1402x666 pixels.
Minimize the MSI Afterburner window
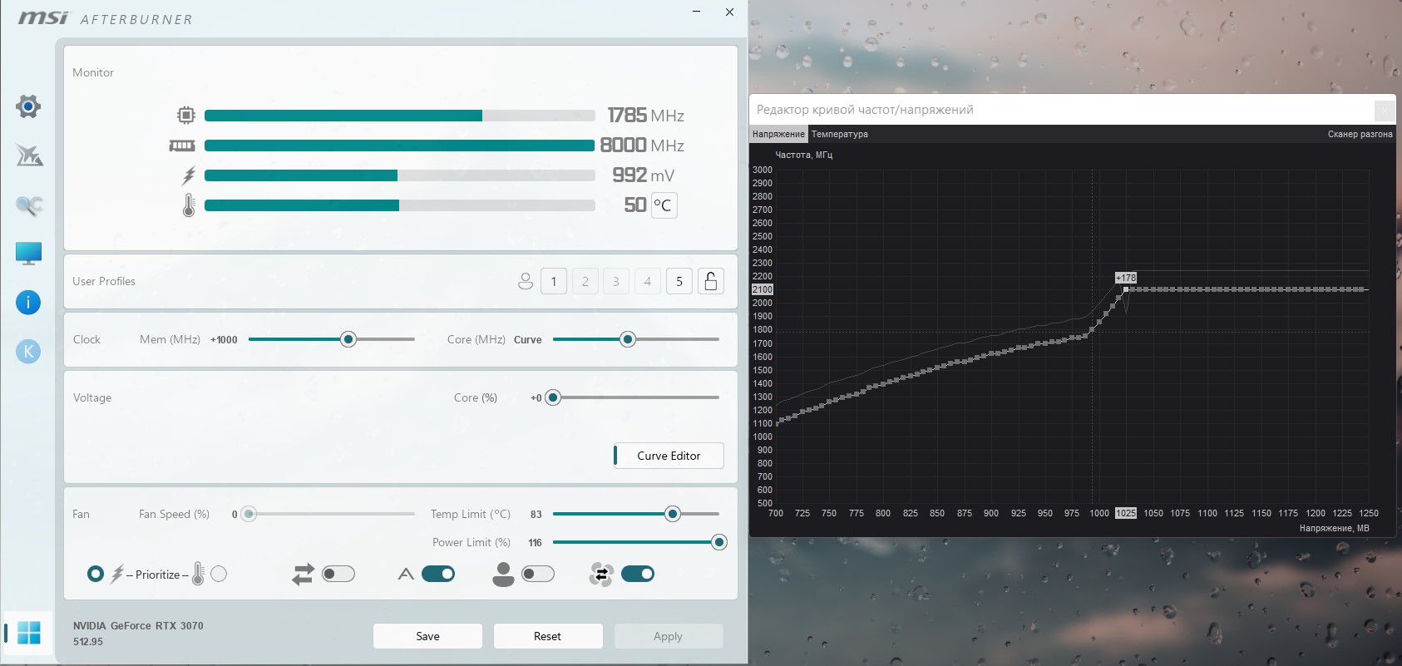coord(697,12)
